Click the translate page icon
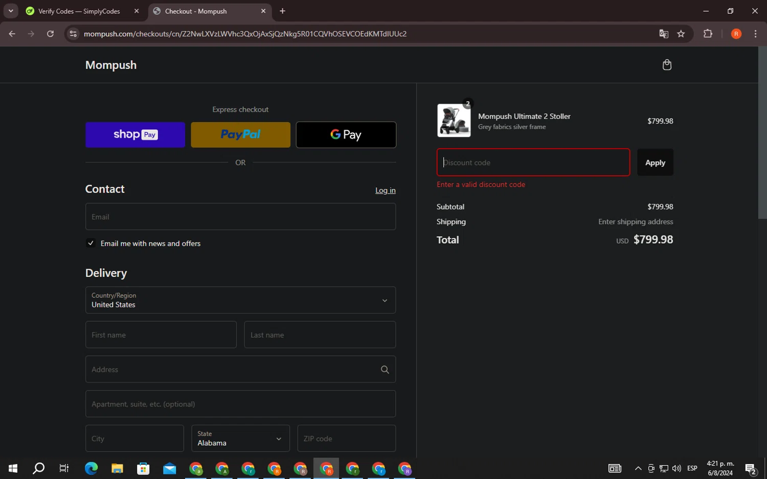 [664, 34]
